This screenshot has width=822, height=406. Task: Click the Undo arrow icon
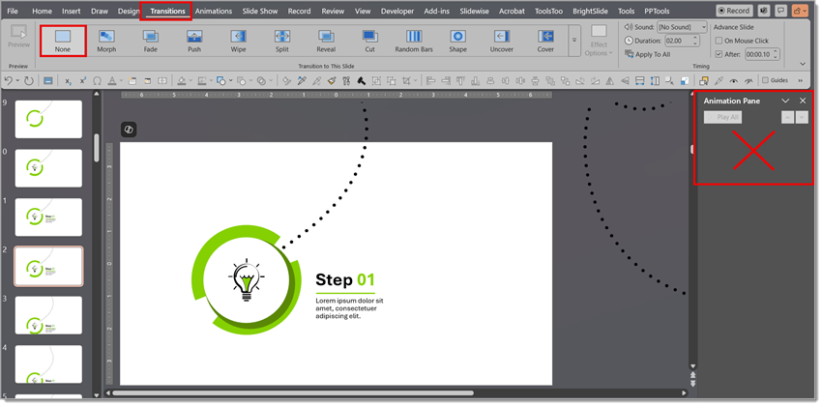click(10, 81)
